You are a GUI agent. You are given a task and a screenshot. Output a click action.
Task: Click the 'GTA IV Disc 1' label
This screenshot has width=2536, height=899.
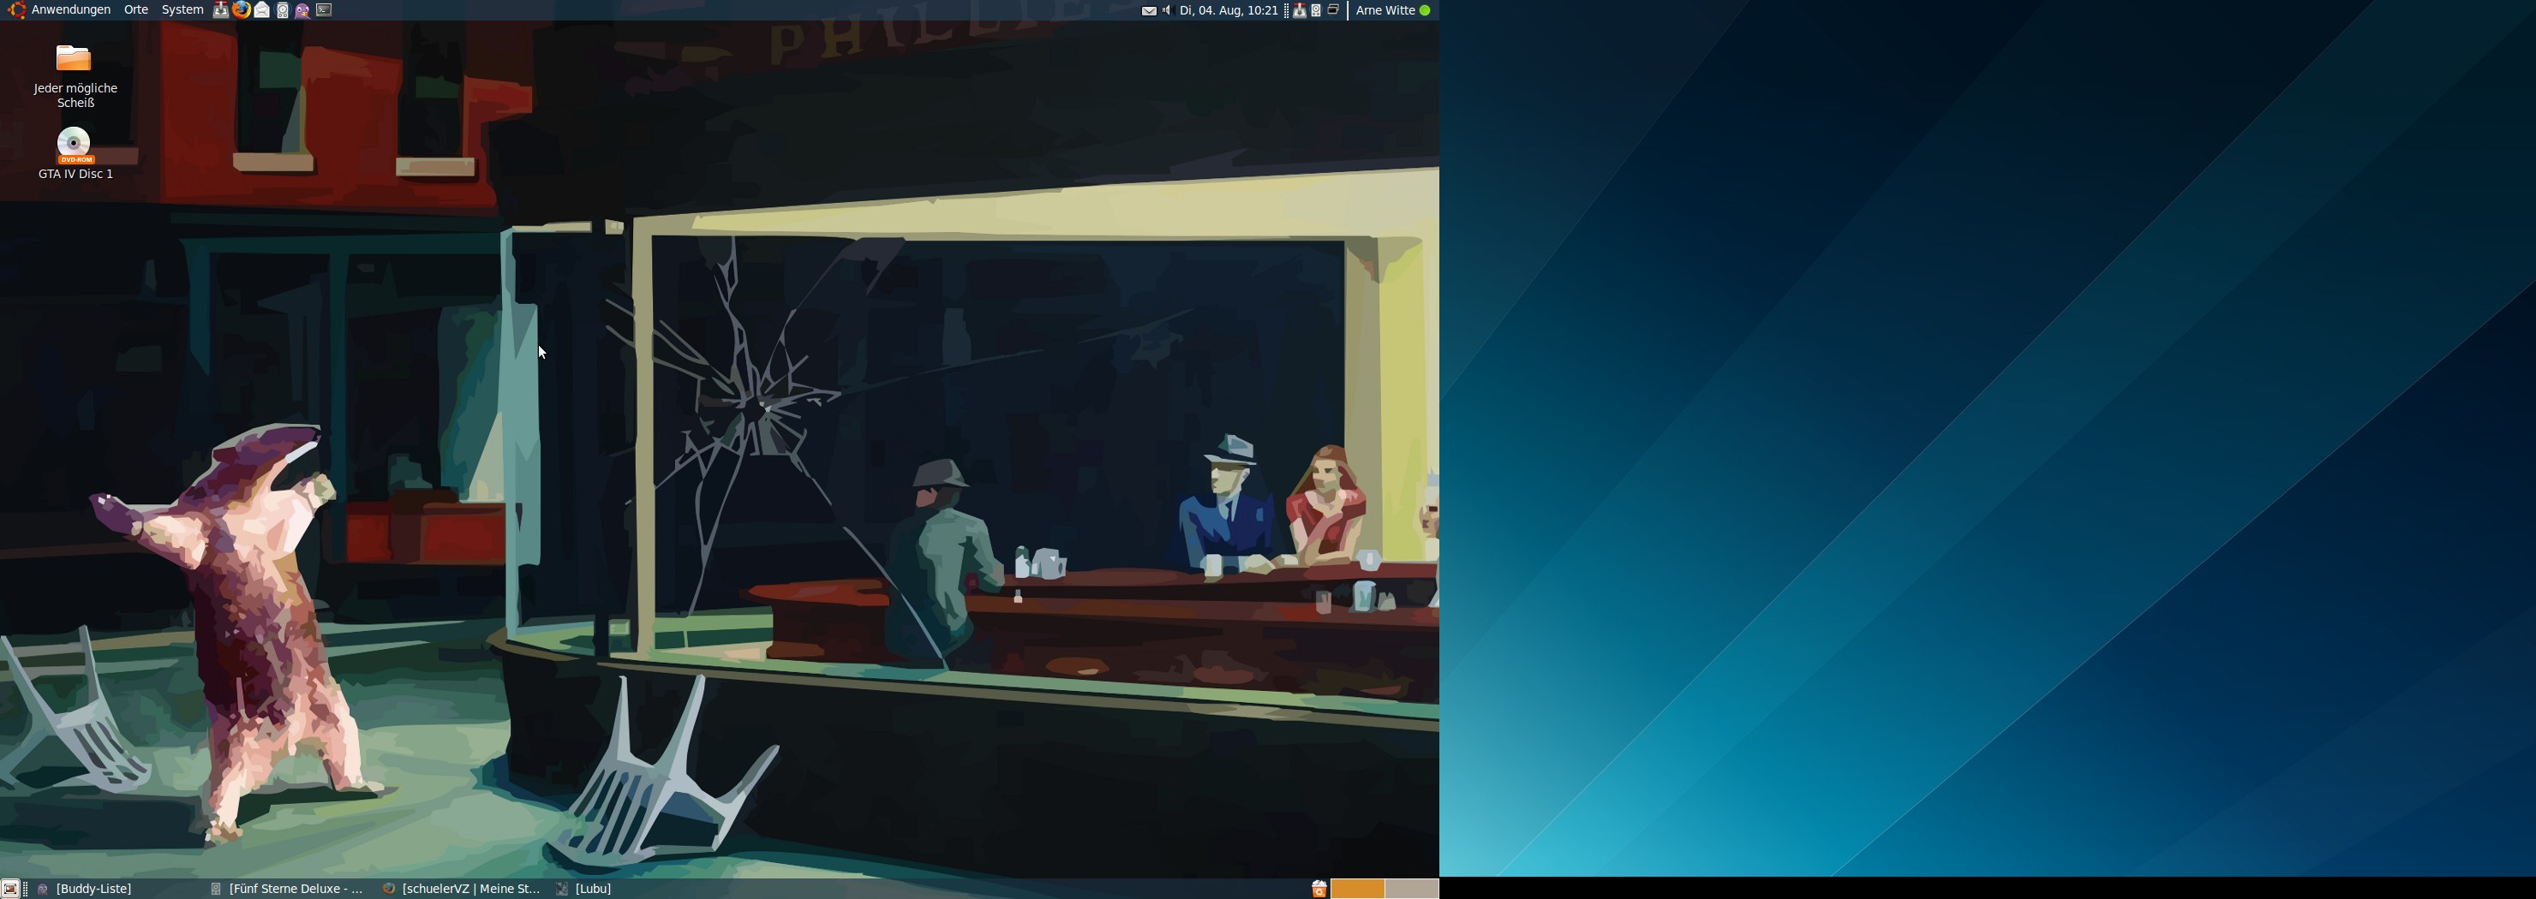click(x=75, y=174)
